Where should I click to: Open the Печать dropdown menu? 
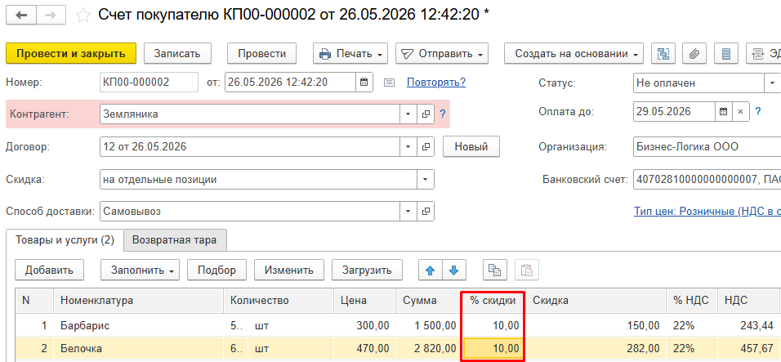[x=350, y=53]
